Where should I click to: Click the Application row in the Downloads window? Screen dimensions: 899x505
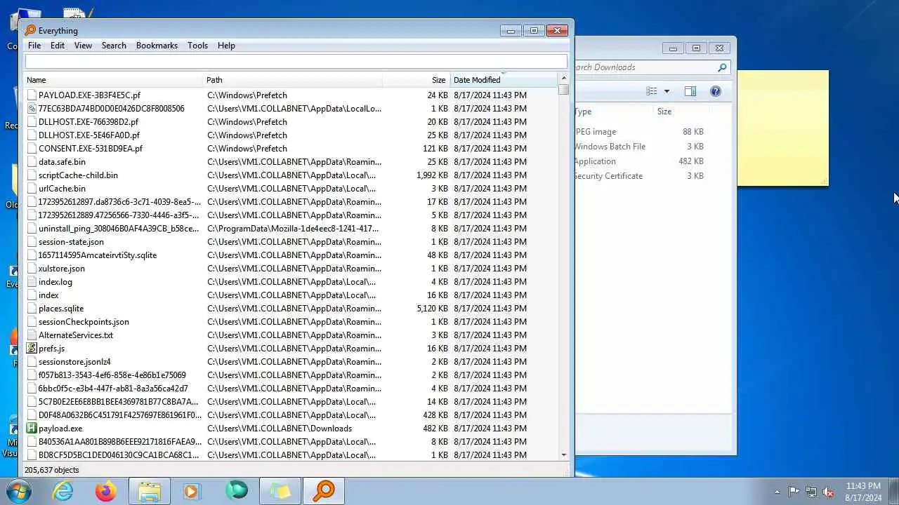pos(639,161)
